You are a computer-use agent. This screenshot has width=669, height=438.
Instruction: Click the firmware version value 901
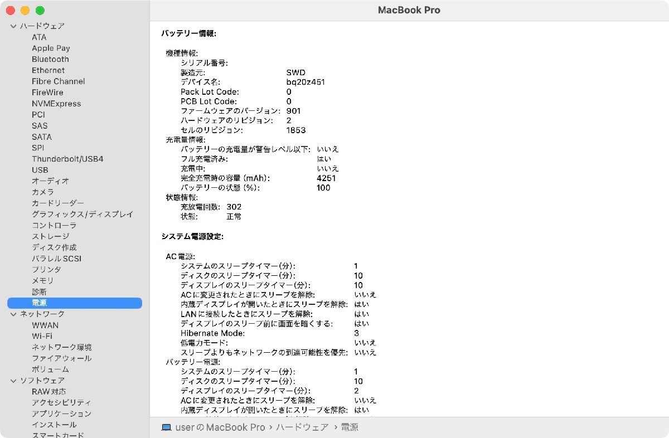click(x=294, y=111)
